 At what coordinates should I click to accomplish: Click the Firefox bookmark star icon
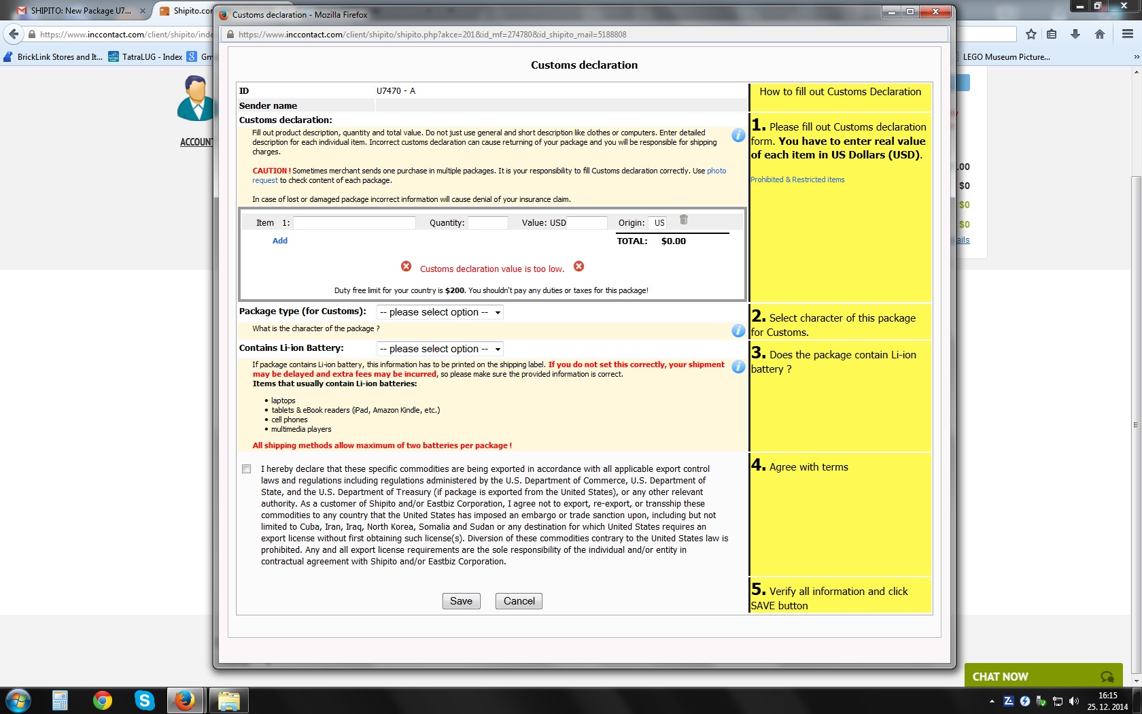click(1031, 34)
